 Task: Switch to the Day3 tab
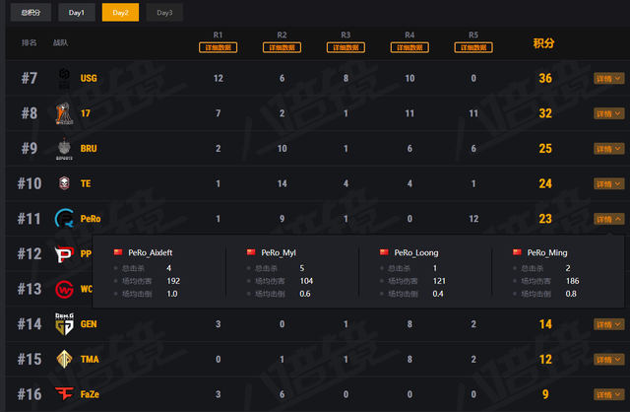point(163,13)
